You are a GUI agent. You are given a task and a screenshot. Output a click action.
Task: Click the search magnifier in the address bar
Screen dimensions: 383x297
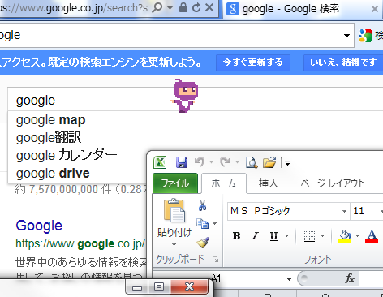pyautogui.click(x=157, y=8)
